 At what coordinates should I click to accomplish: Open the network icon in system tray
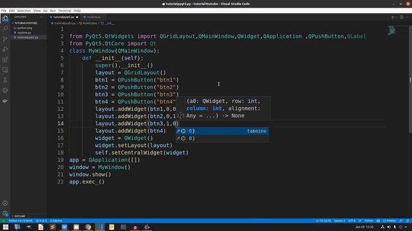pyautogui.click(x=382, y=227)
